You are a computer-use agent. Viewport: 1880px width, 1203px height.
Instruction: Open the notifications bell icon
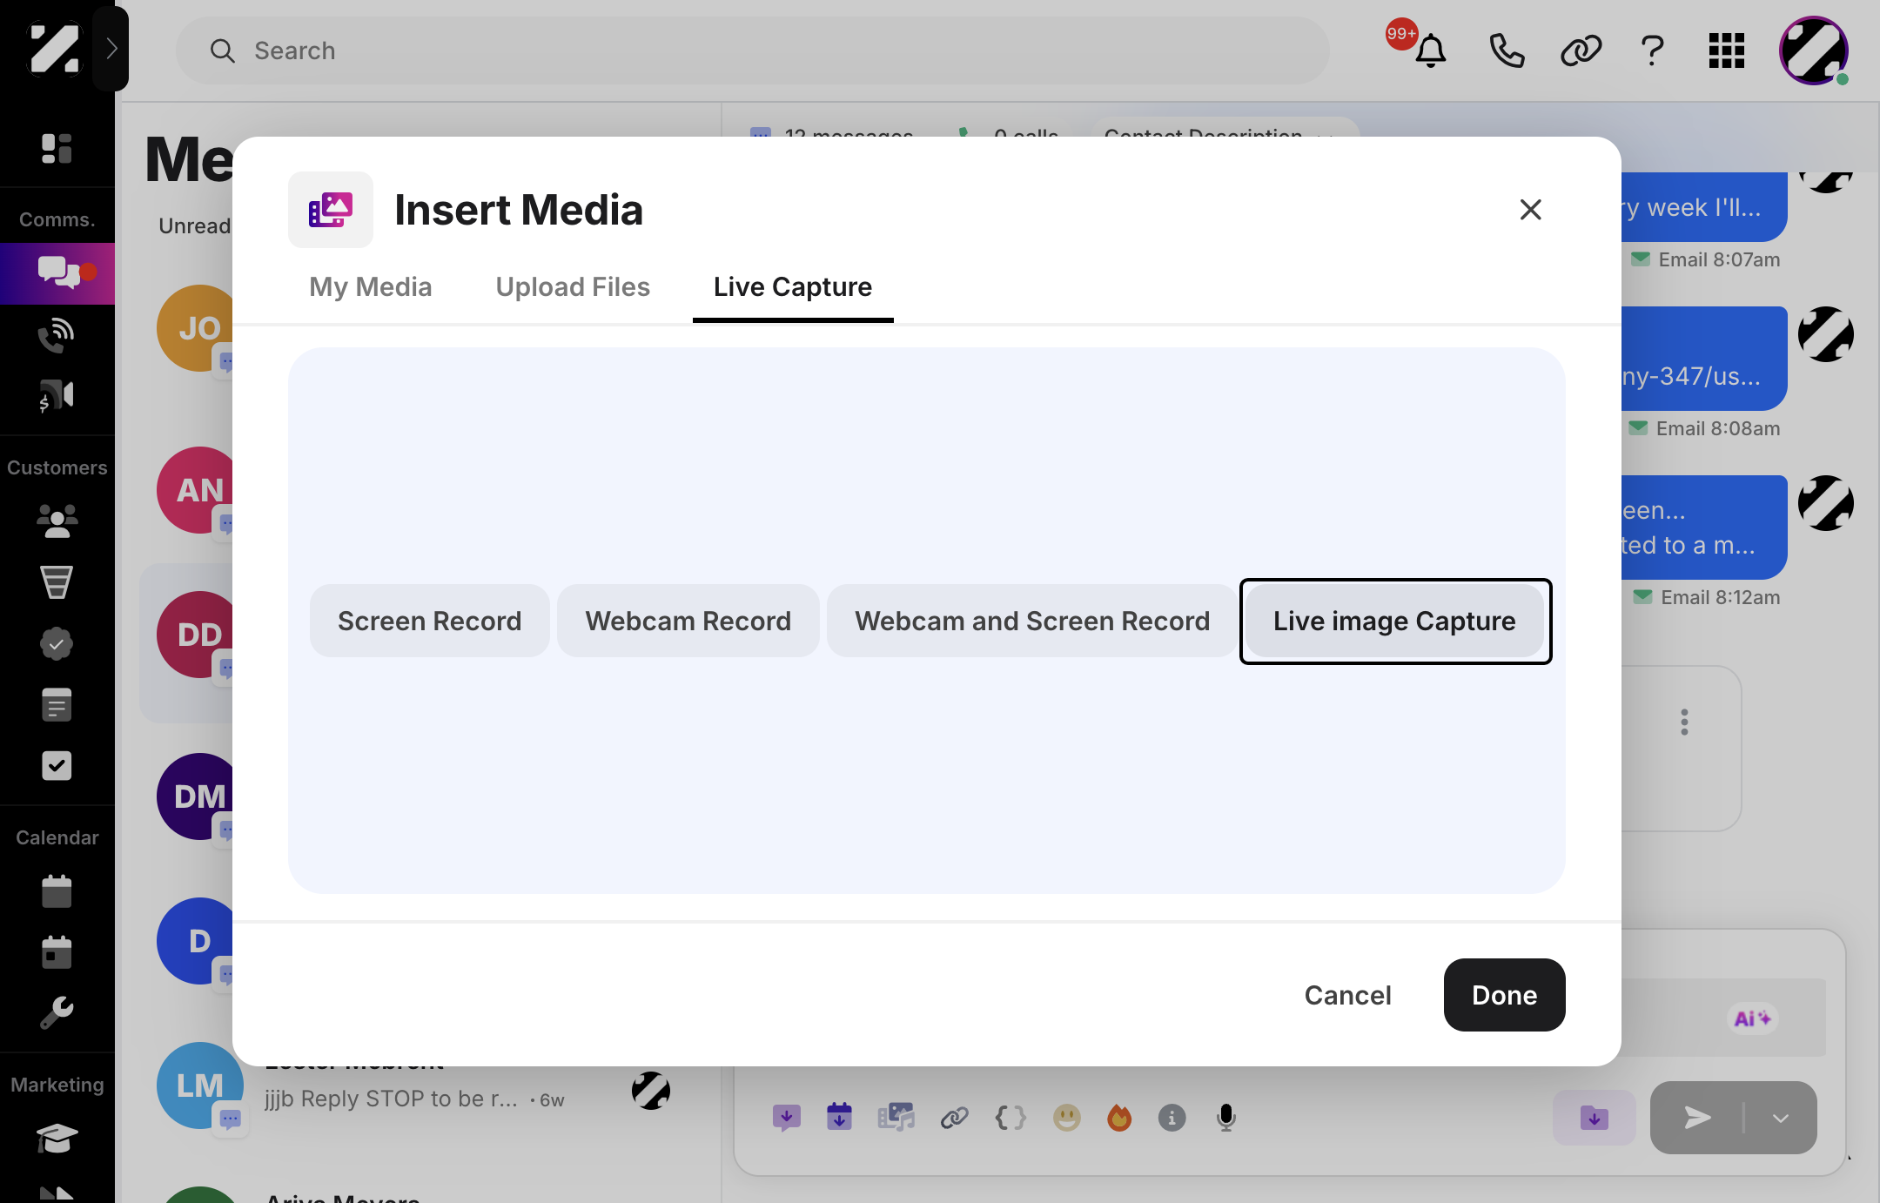click(x=1430, y=50)
